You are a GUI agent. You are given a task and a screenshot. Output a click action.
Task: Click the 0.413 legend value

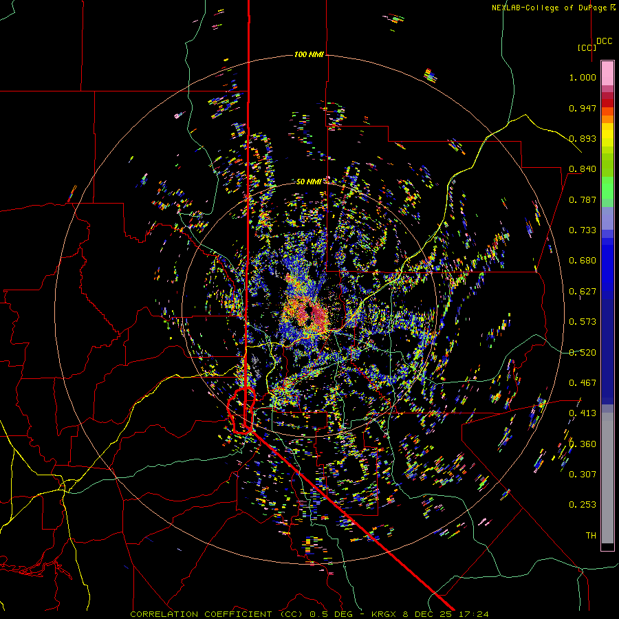coord(583,413)
